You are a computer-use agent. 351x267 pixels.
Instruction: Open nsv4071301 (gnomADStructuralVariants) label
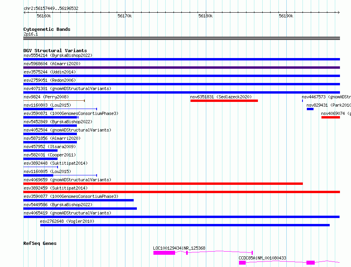click(x=67, y=88)
